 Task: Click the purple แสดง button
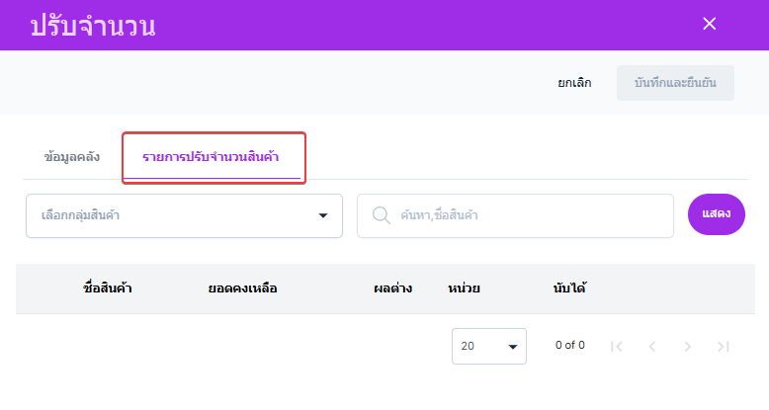click(x=716, y=214)
